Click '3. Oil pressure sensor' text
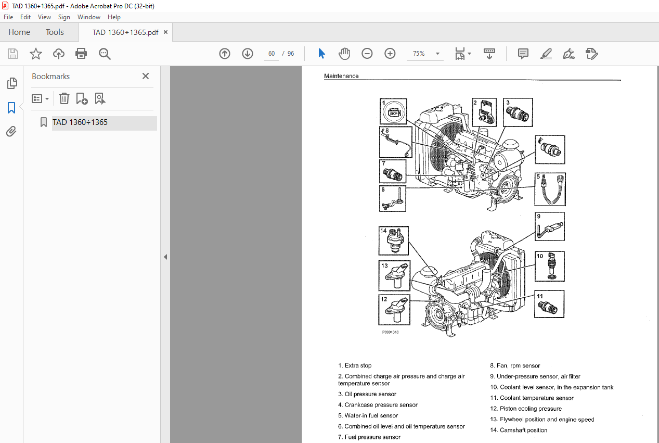Viewport: 659px width, 443px height. [x=367, y=394]
